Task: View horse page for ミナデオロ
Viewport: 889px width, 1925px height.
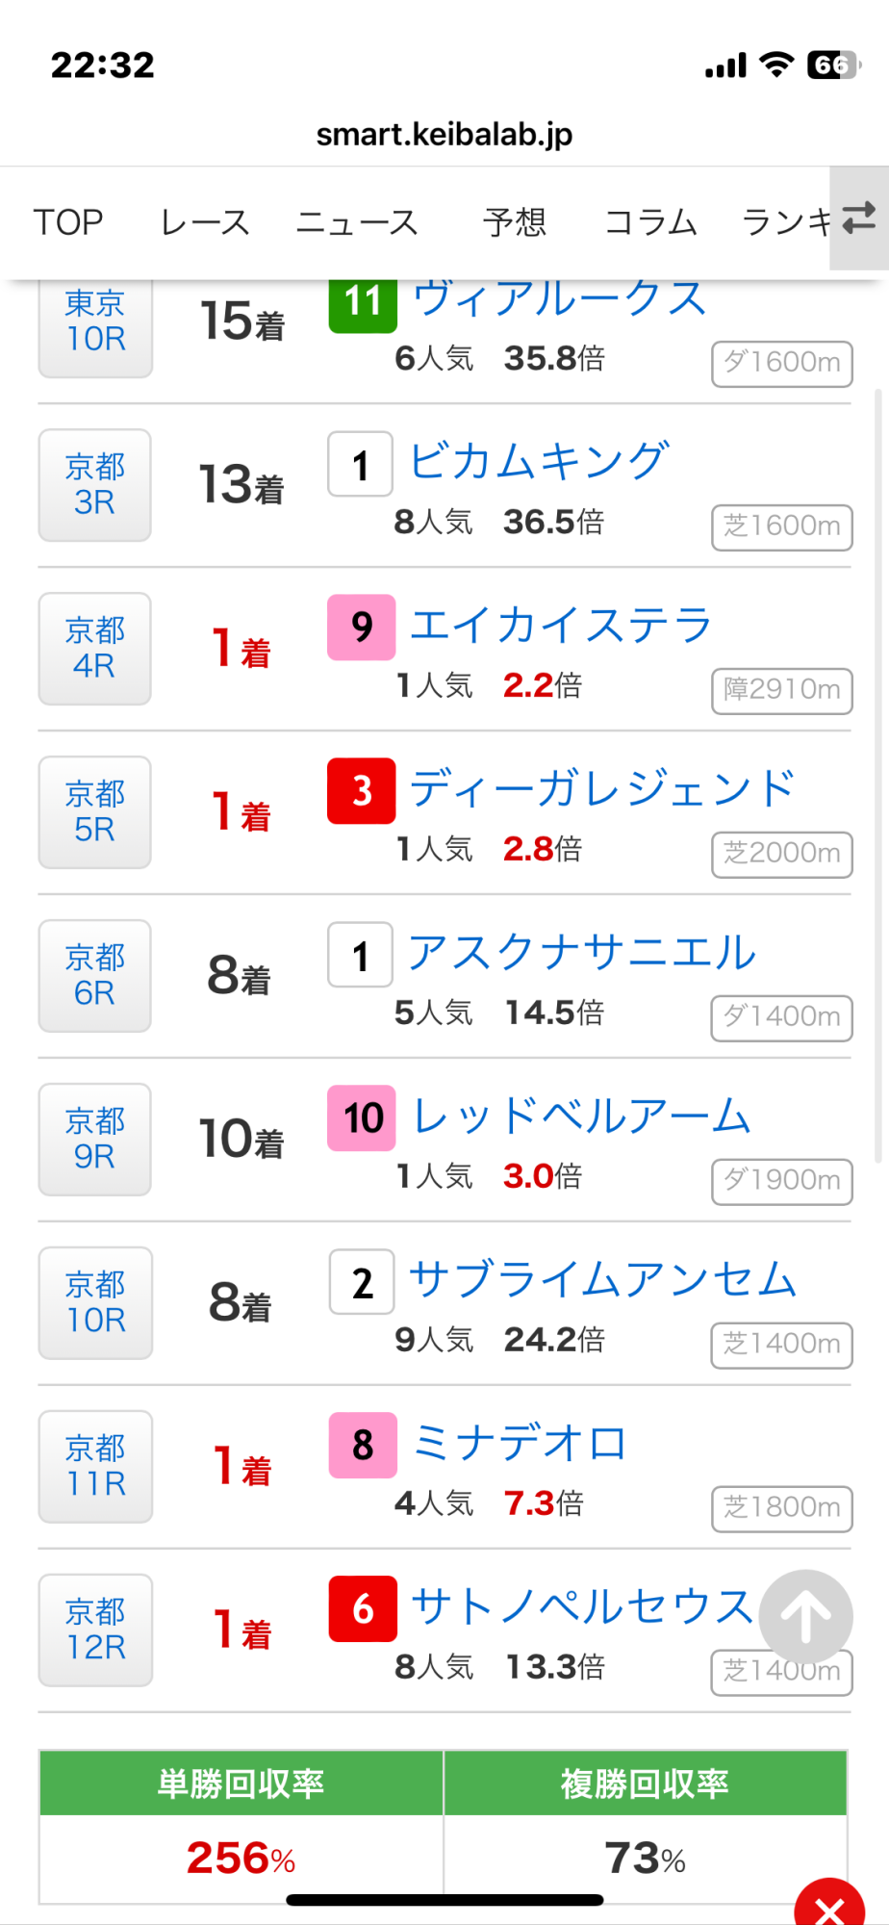Action: [x=520, y=1444]
